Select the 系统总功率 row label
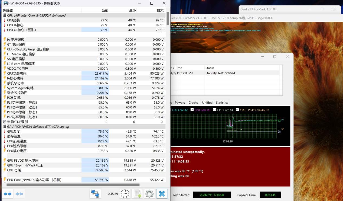Screen dimensions: 343x201 15,83
